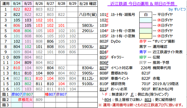The image size is (187, 108).
Task: Select the 5905レ confirmation cell
Action: (88, 73)
